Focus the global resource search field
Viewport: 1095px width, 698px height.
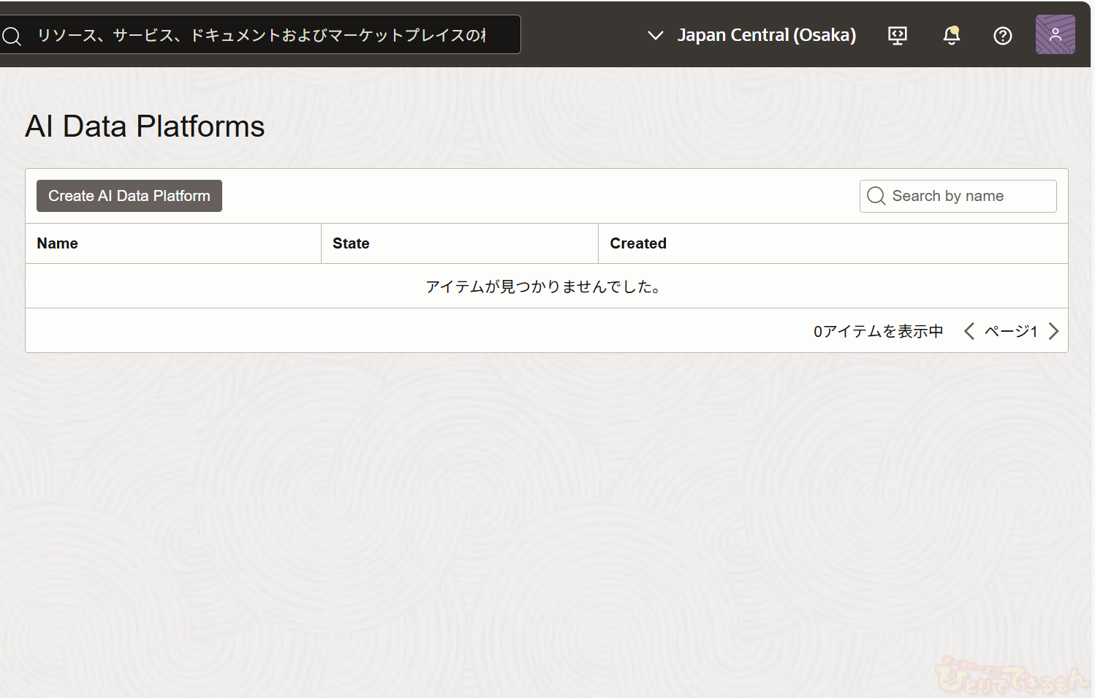pos(263,35)
